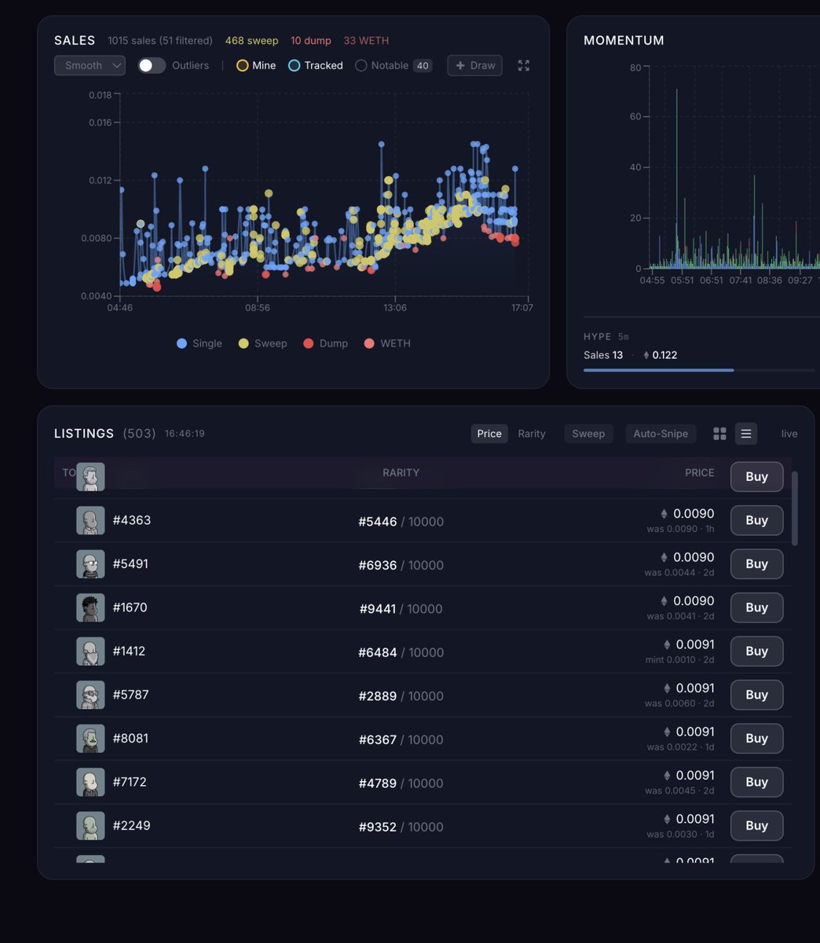The height and width of the screenshot is (943, 820).
Task: Click the '468 sweep' stat
Action: [x=251, y=41]
